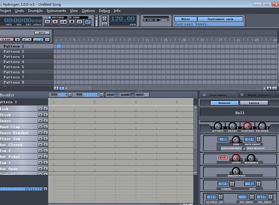279x205 pixels.
Task: Click the CLEAR patterns button
Action: click(x=6, y=40)
